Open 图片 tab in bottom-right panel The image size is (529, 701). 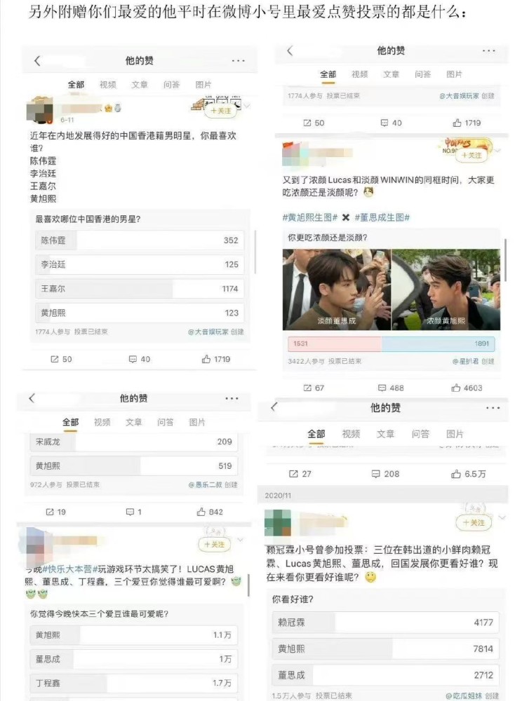point(455,434)
